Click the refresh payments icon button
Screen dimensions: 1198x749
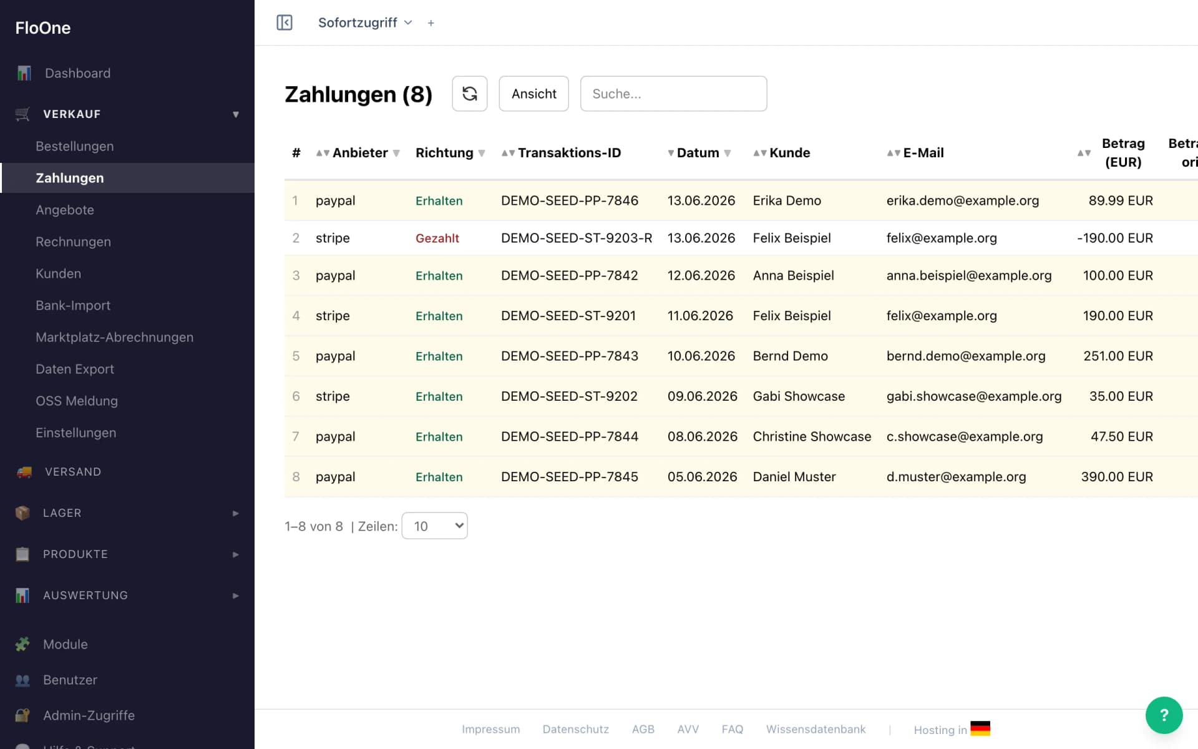[x=470, y=94]
